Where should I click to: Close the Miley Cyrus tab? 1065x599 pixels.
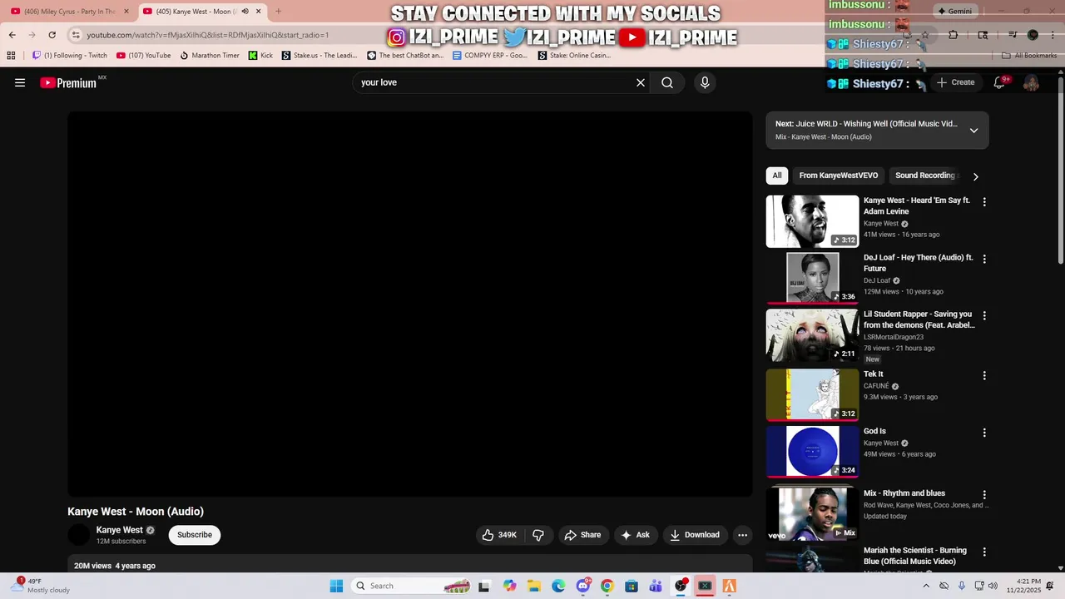coord(126,12)
